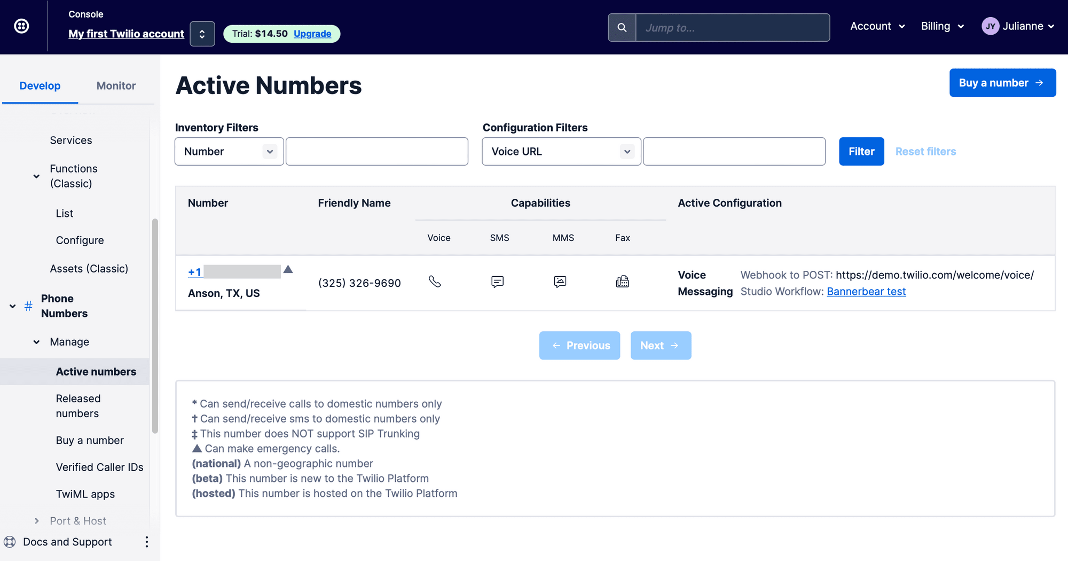The width and height of the screenshot is (1068, 561).
Task: Click the search magnifier icon
Action: click(x=622, y=27)
